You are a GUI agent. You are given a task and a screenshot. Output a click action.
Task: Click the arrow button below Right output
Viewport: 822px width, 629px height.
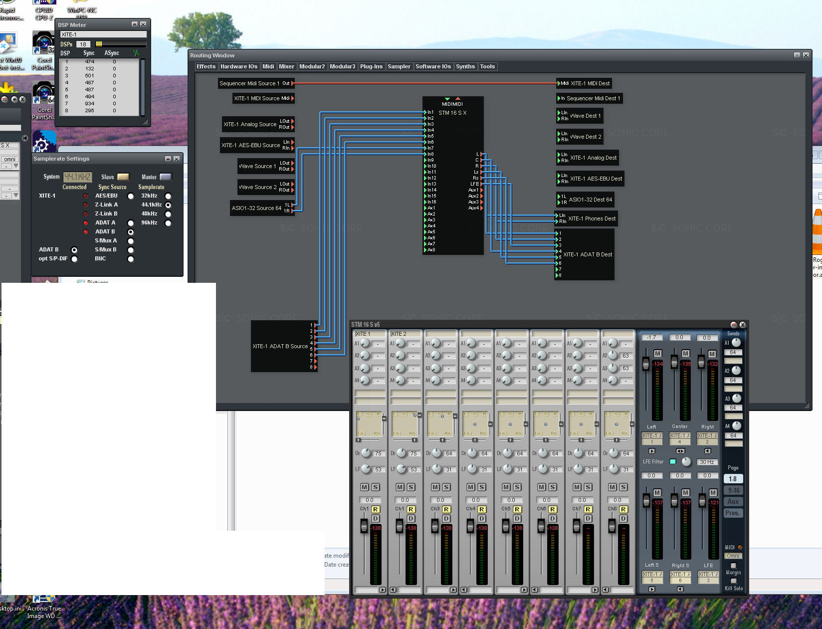(x=708, y=451)
